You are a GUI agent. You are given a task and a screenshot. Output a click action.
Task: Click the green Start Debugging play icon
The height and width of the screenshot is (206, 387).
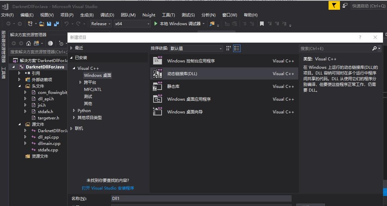click(156, 24)
